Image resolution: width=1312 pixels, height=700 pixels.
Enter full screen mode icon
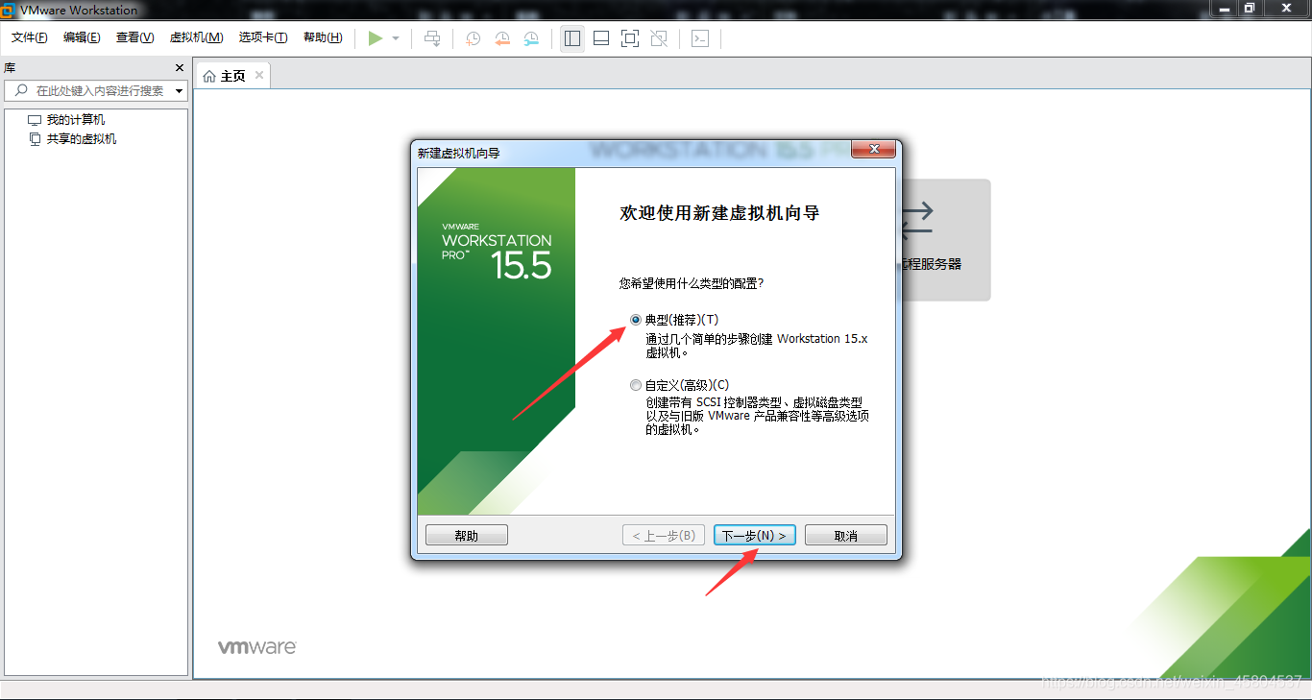tap(630, 38)
